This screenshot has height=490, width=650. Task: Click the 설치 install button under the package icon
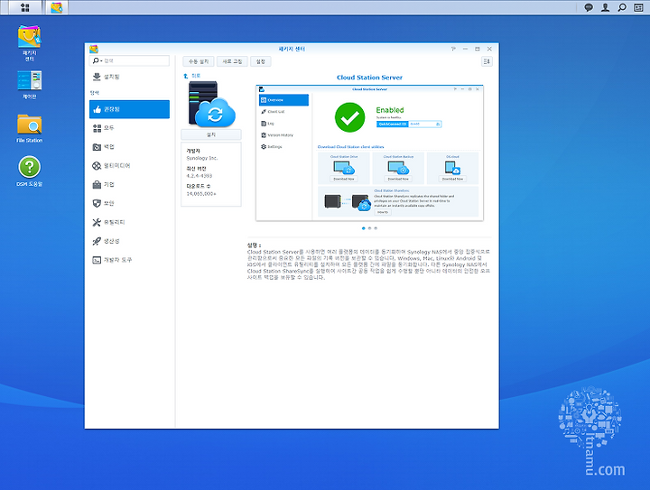pyautogui.click(x=211, y=134)
